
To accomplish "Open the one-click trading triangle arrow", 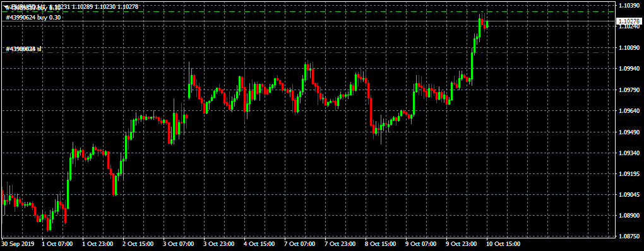I will (x=5, y=6).
